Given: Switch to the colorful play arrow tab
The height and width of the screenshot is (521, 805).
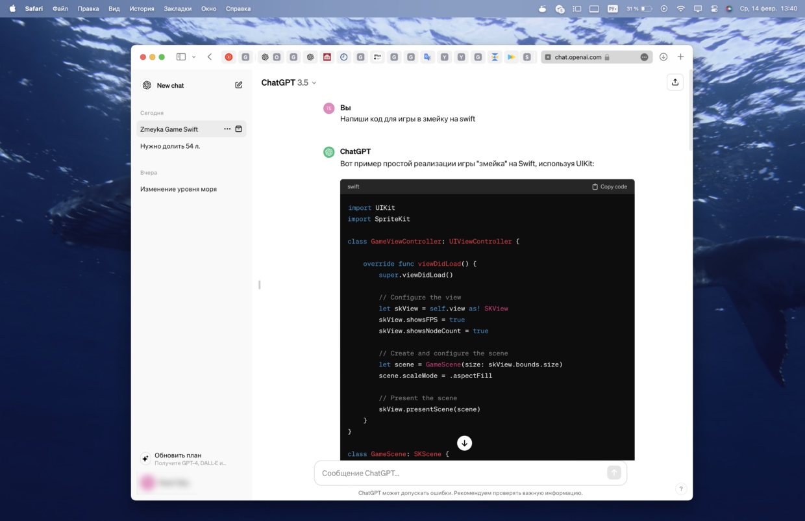Looking at the screenshot, I should (x=512, y=57).
